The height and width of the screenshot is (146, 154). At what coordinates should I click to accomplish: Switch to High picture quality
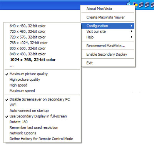pyautogui.click(x=42, y=80)
